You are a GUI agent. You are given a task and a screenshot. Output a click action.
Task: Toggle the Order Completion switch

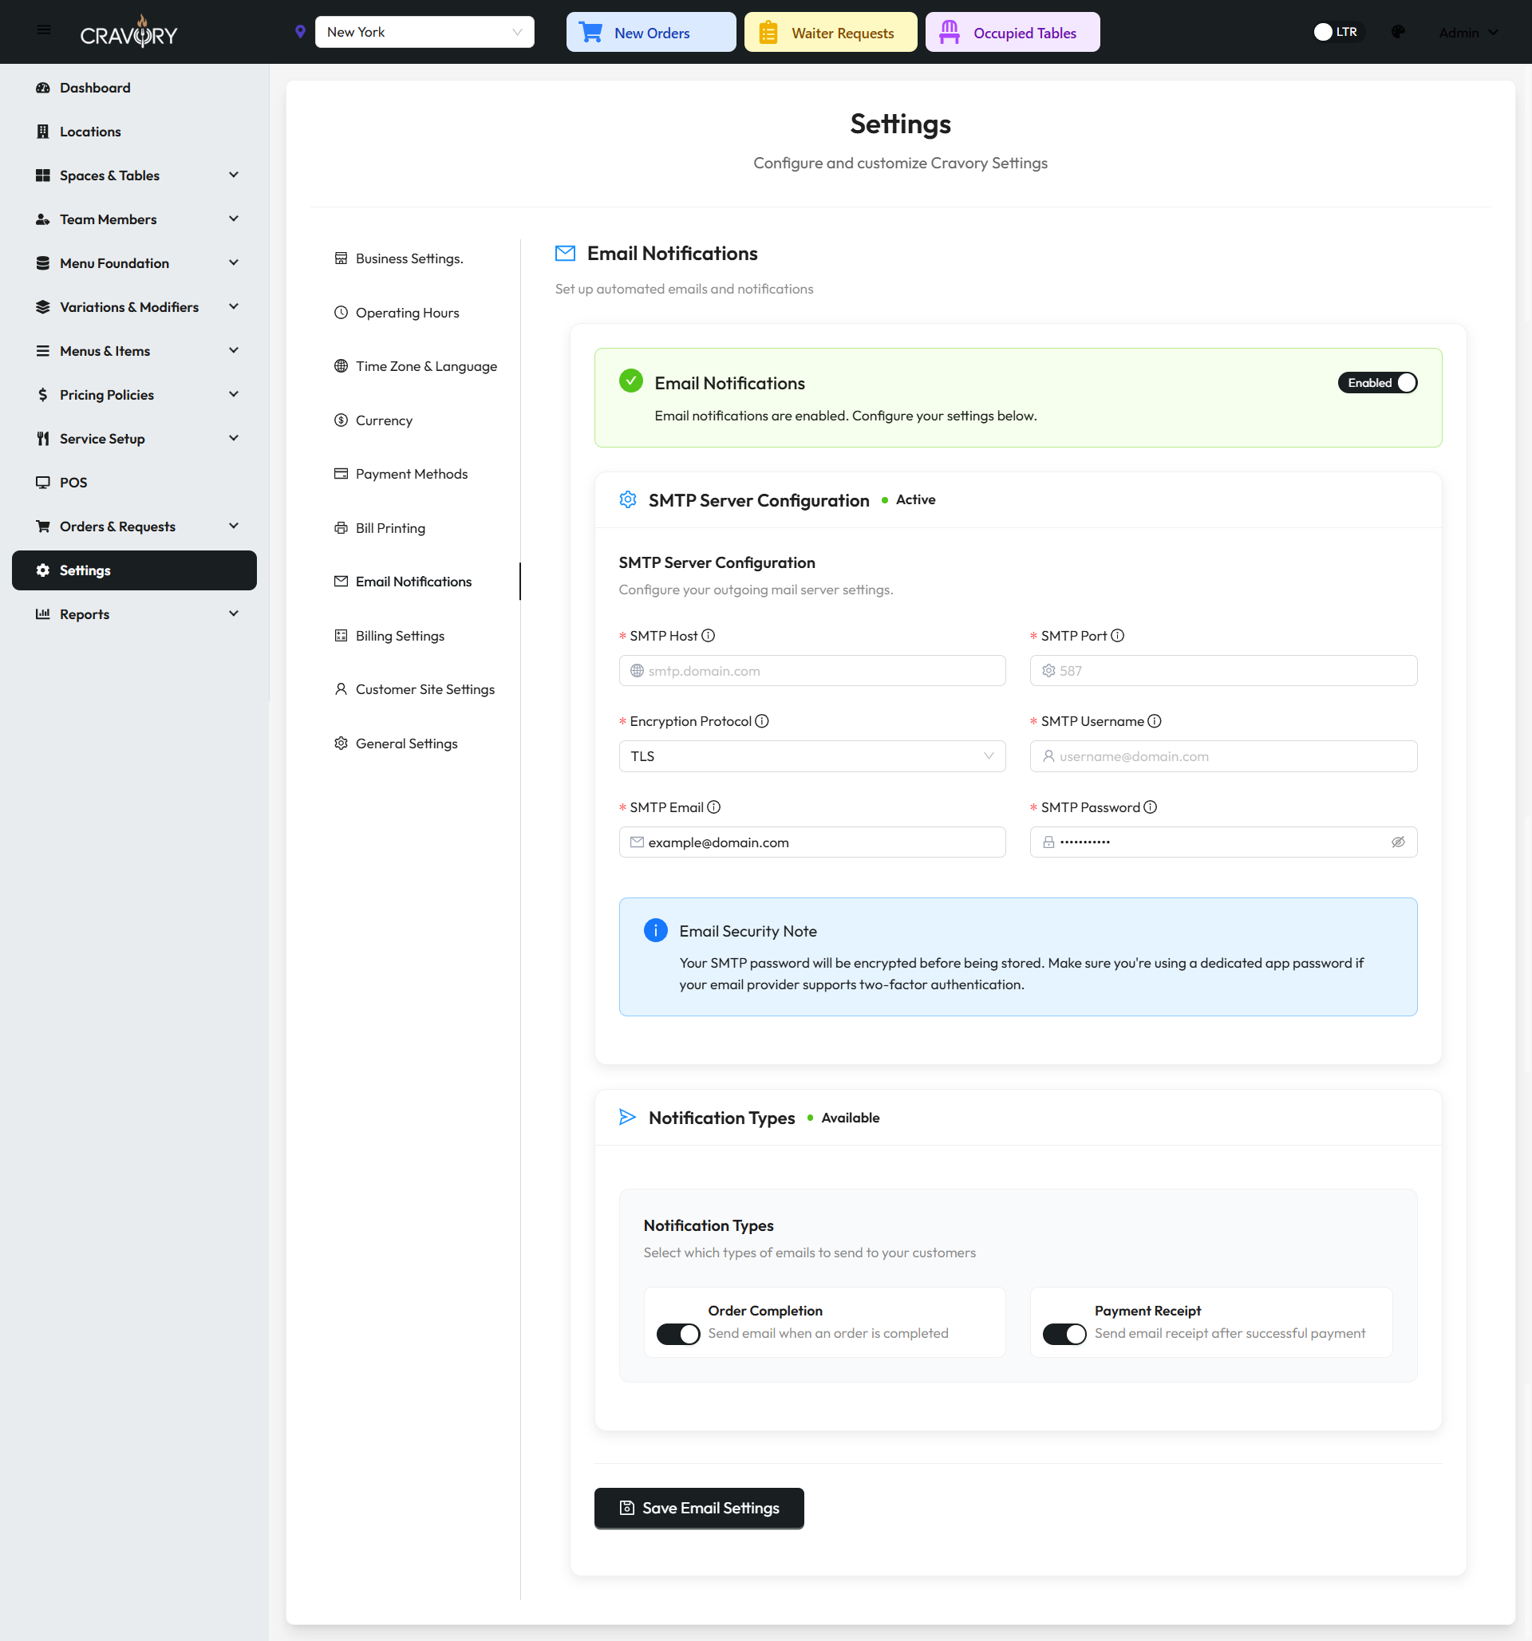tap(678, 1334)
